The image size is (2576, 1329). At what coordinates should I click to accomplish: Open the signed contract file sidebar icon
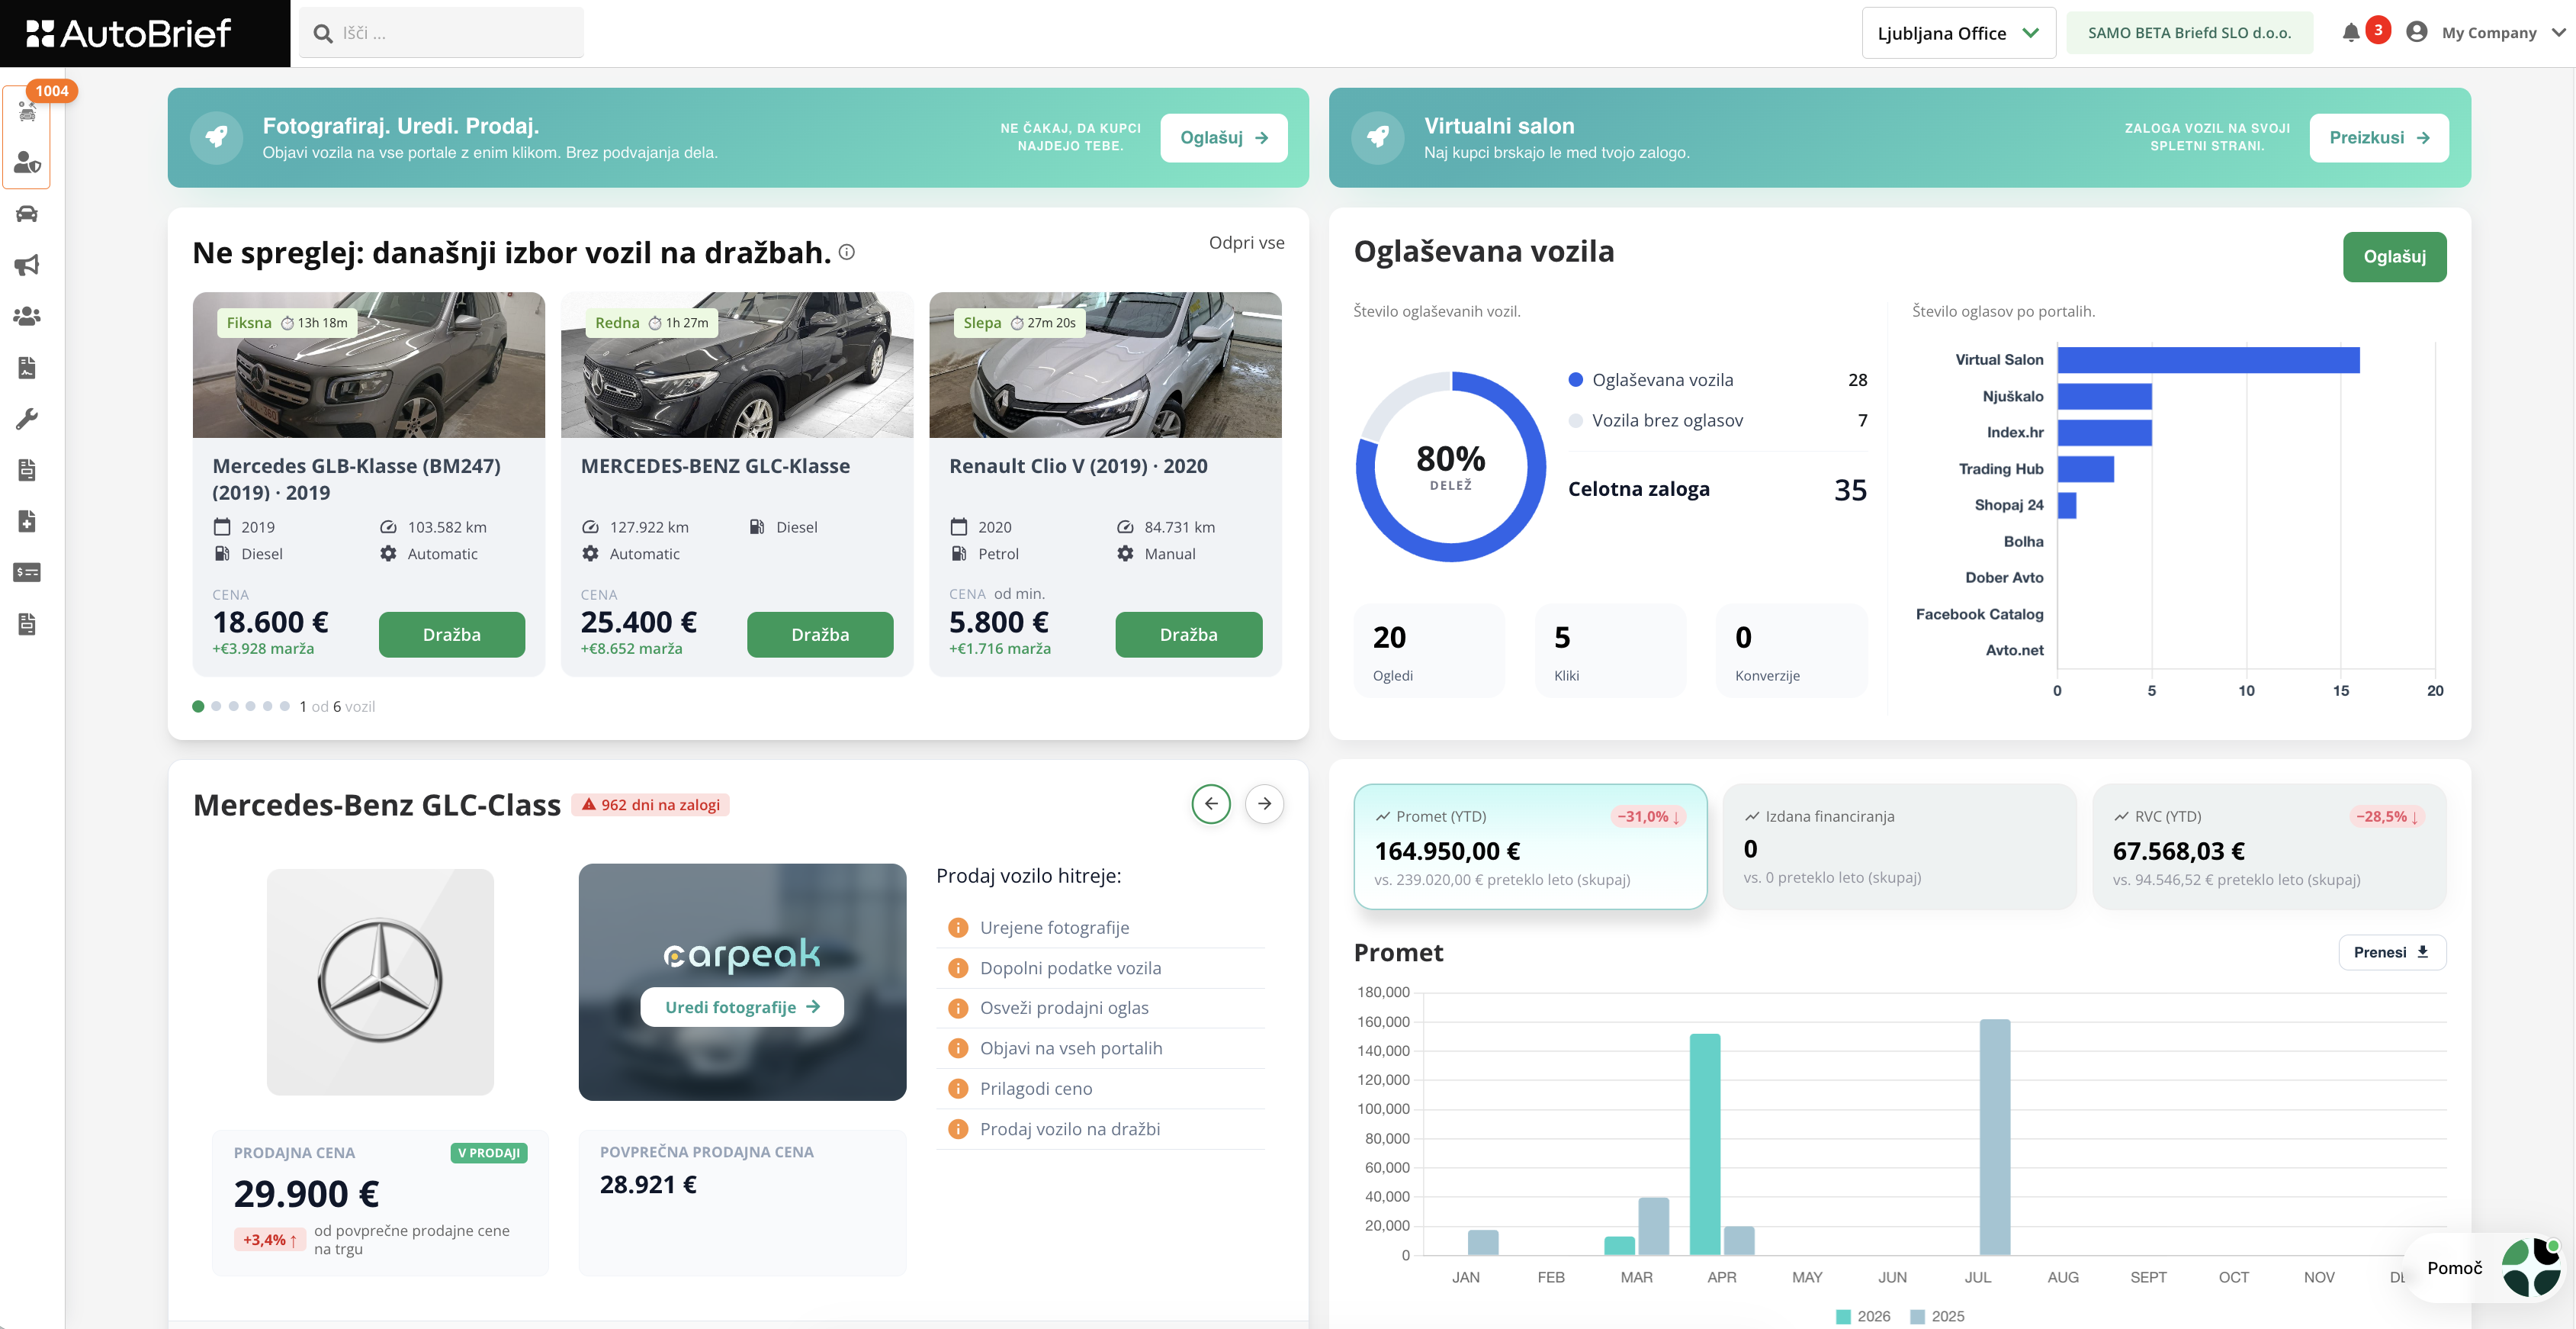pos(27,367)
